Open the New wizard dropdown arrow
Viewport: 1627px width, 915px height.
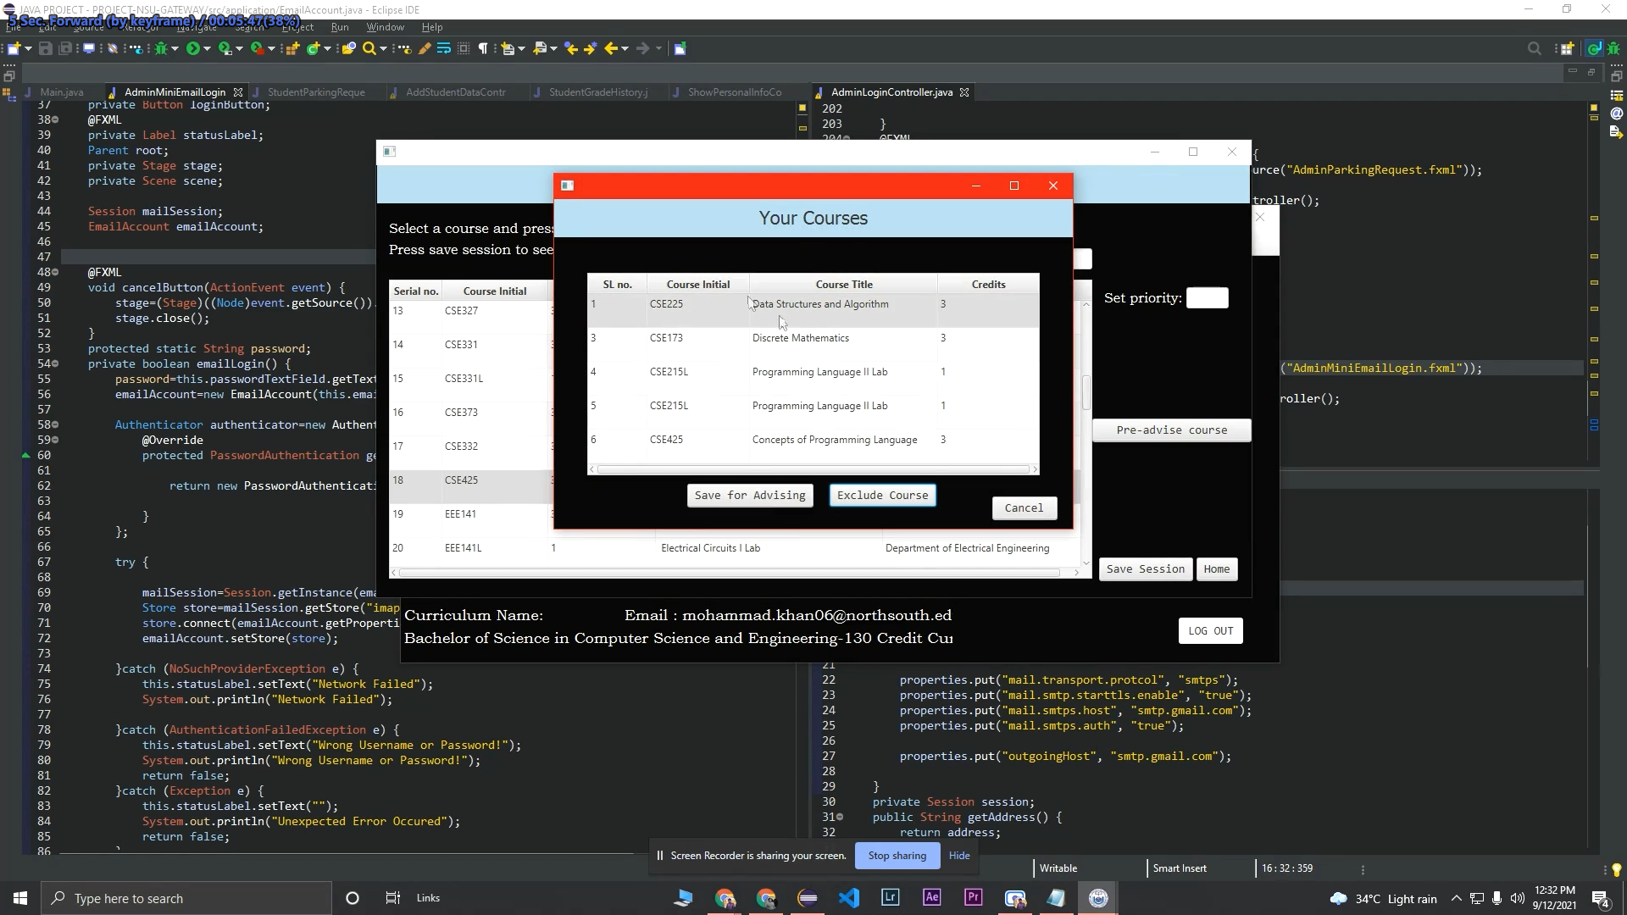tap(27, 48)
